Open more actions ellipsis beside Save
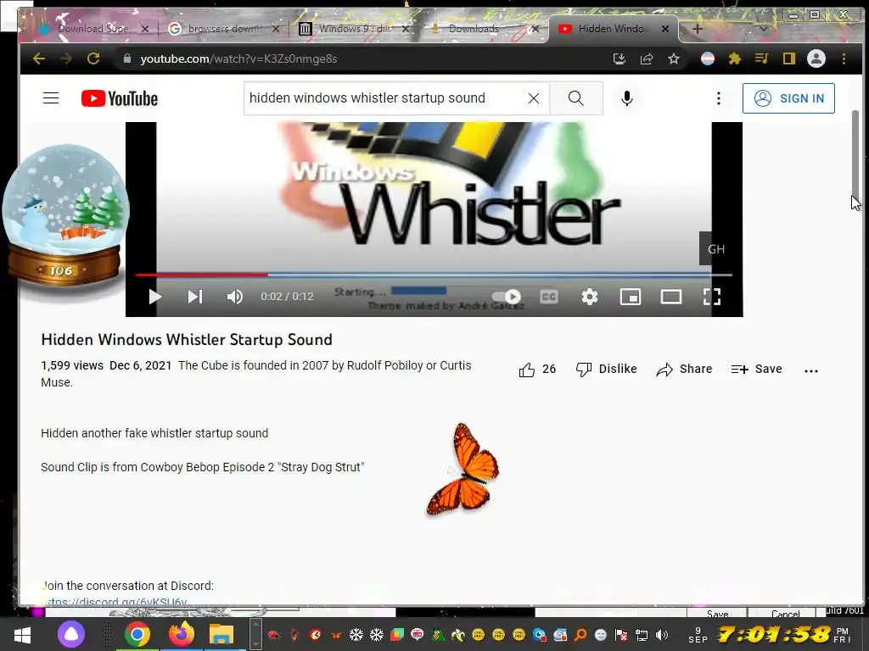869x651 pixels. coord(810,371)
